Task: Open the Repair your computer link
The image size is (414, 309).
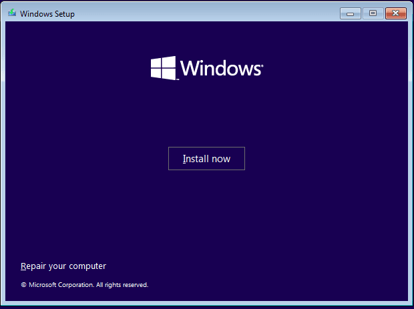Action: (63, 266)
